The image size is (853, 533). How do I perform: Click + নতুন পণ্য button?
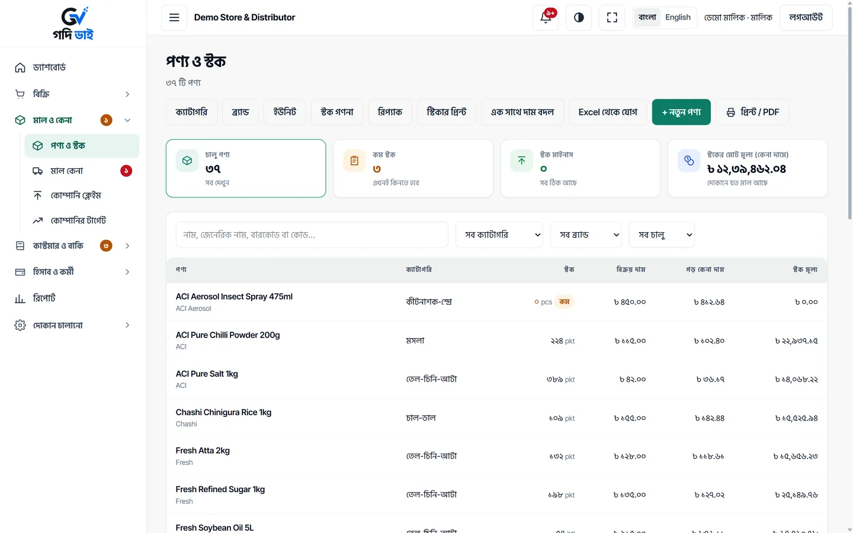tap(681, 112)
